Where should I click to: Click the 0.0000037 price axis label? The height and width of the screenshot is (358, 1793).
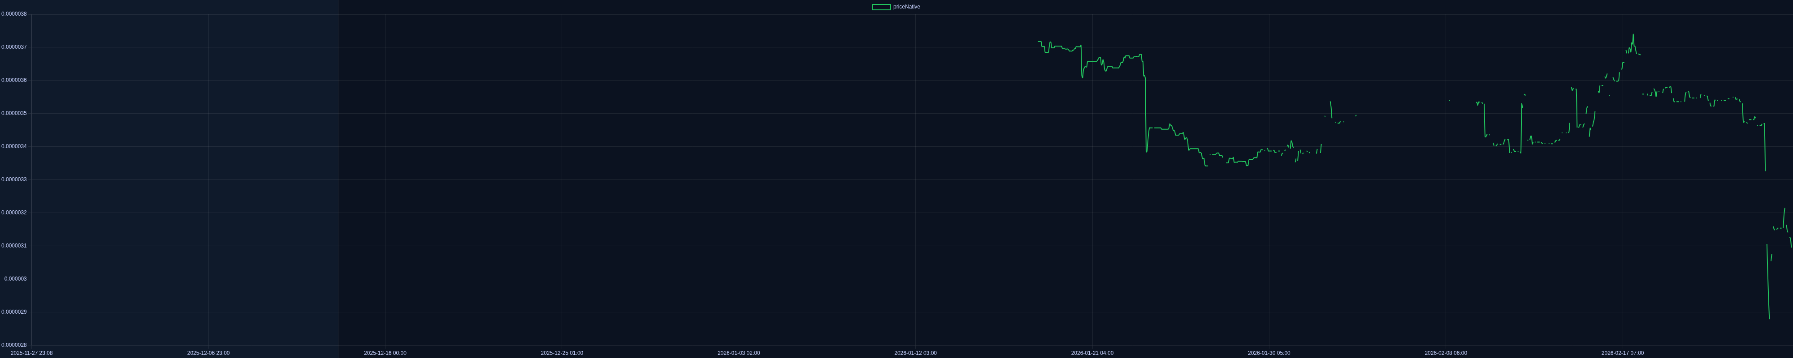(x=14, y=47)
